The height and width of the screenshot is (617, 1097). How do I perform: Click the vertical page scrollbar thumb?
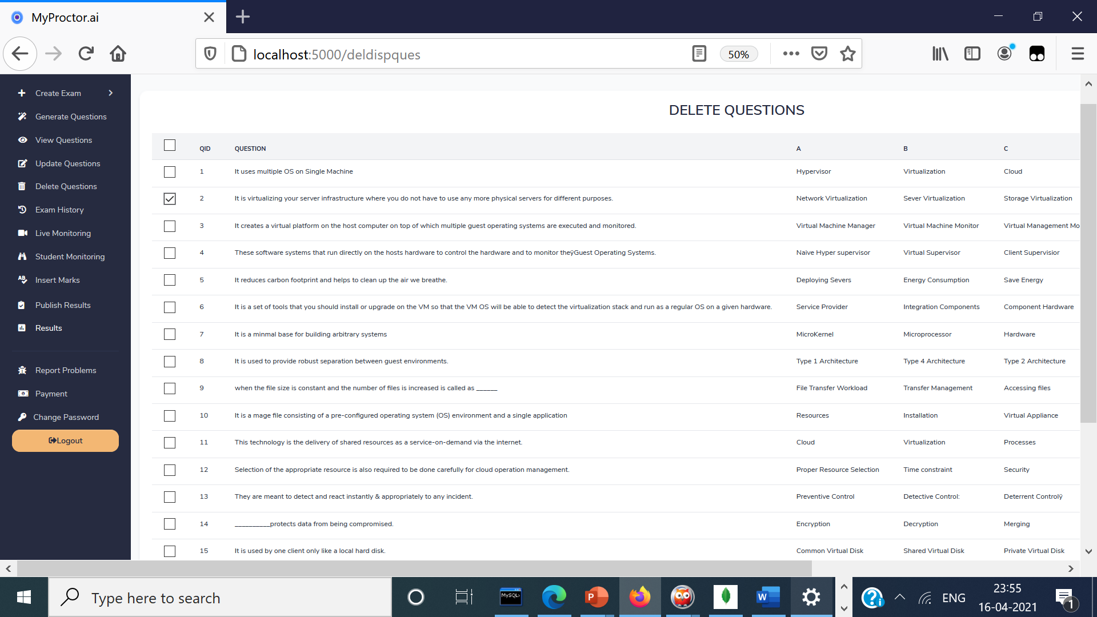(x=1088, y=263)
